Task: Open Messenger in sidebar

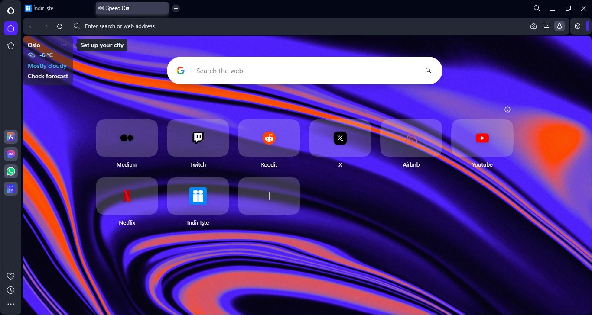Action: 11,154
